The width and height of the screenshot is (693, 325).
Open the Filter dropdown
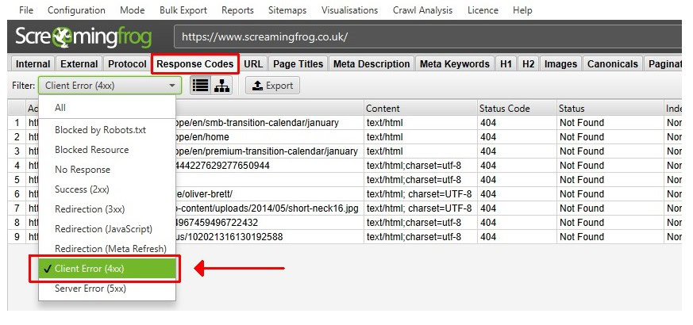point(110,86)
